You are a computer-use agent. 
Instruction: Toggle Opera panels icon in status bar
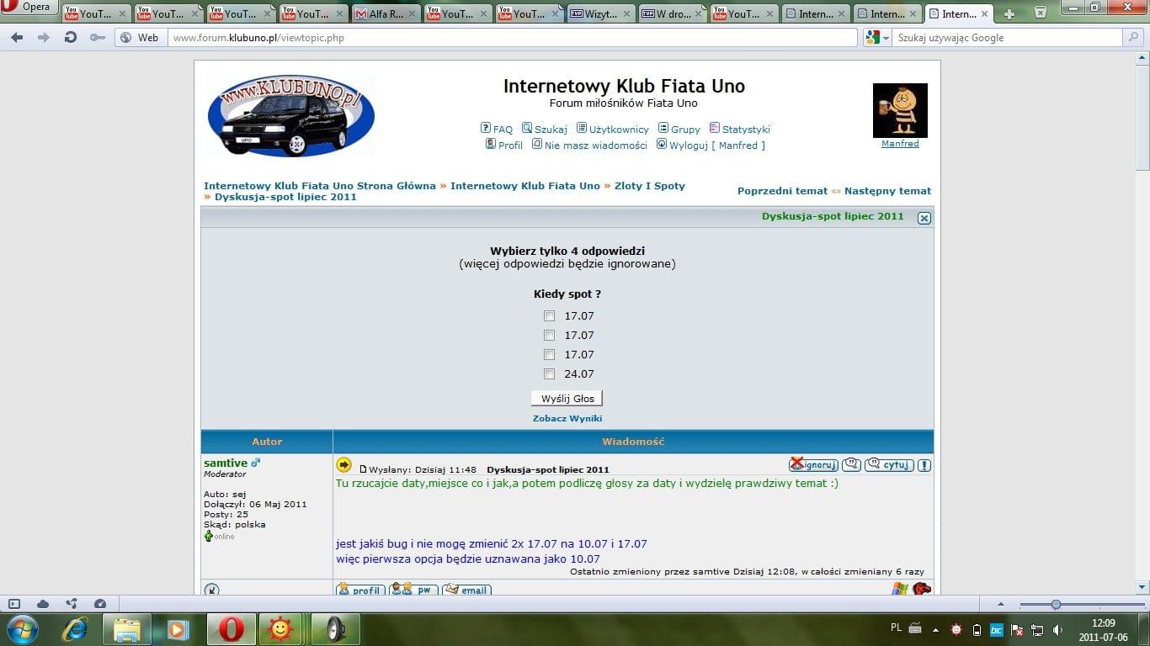coord(14,604)
